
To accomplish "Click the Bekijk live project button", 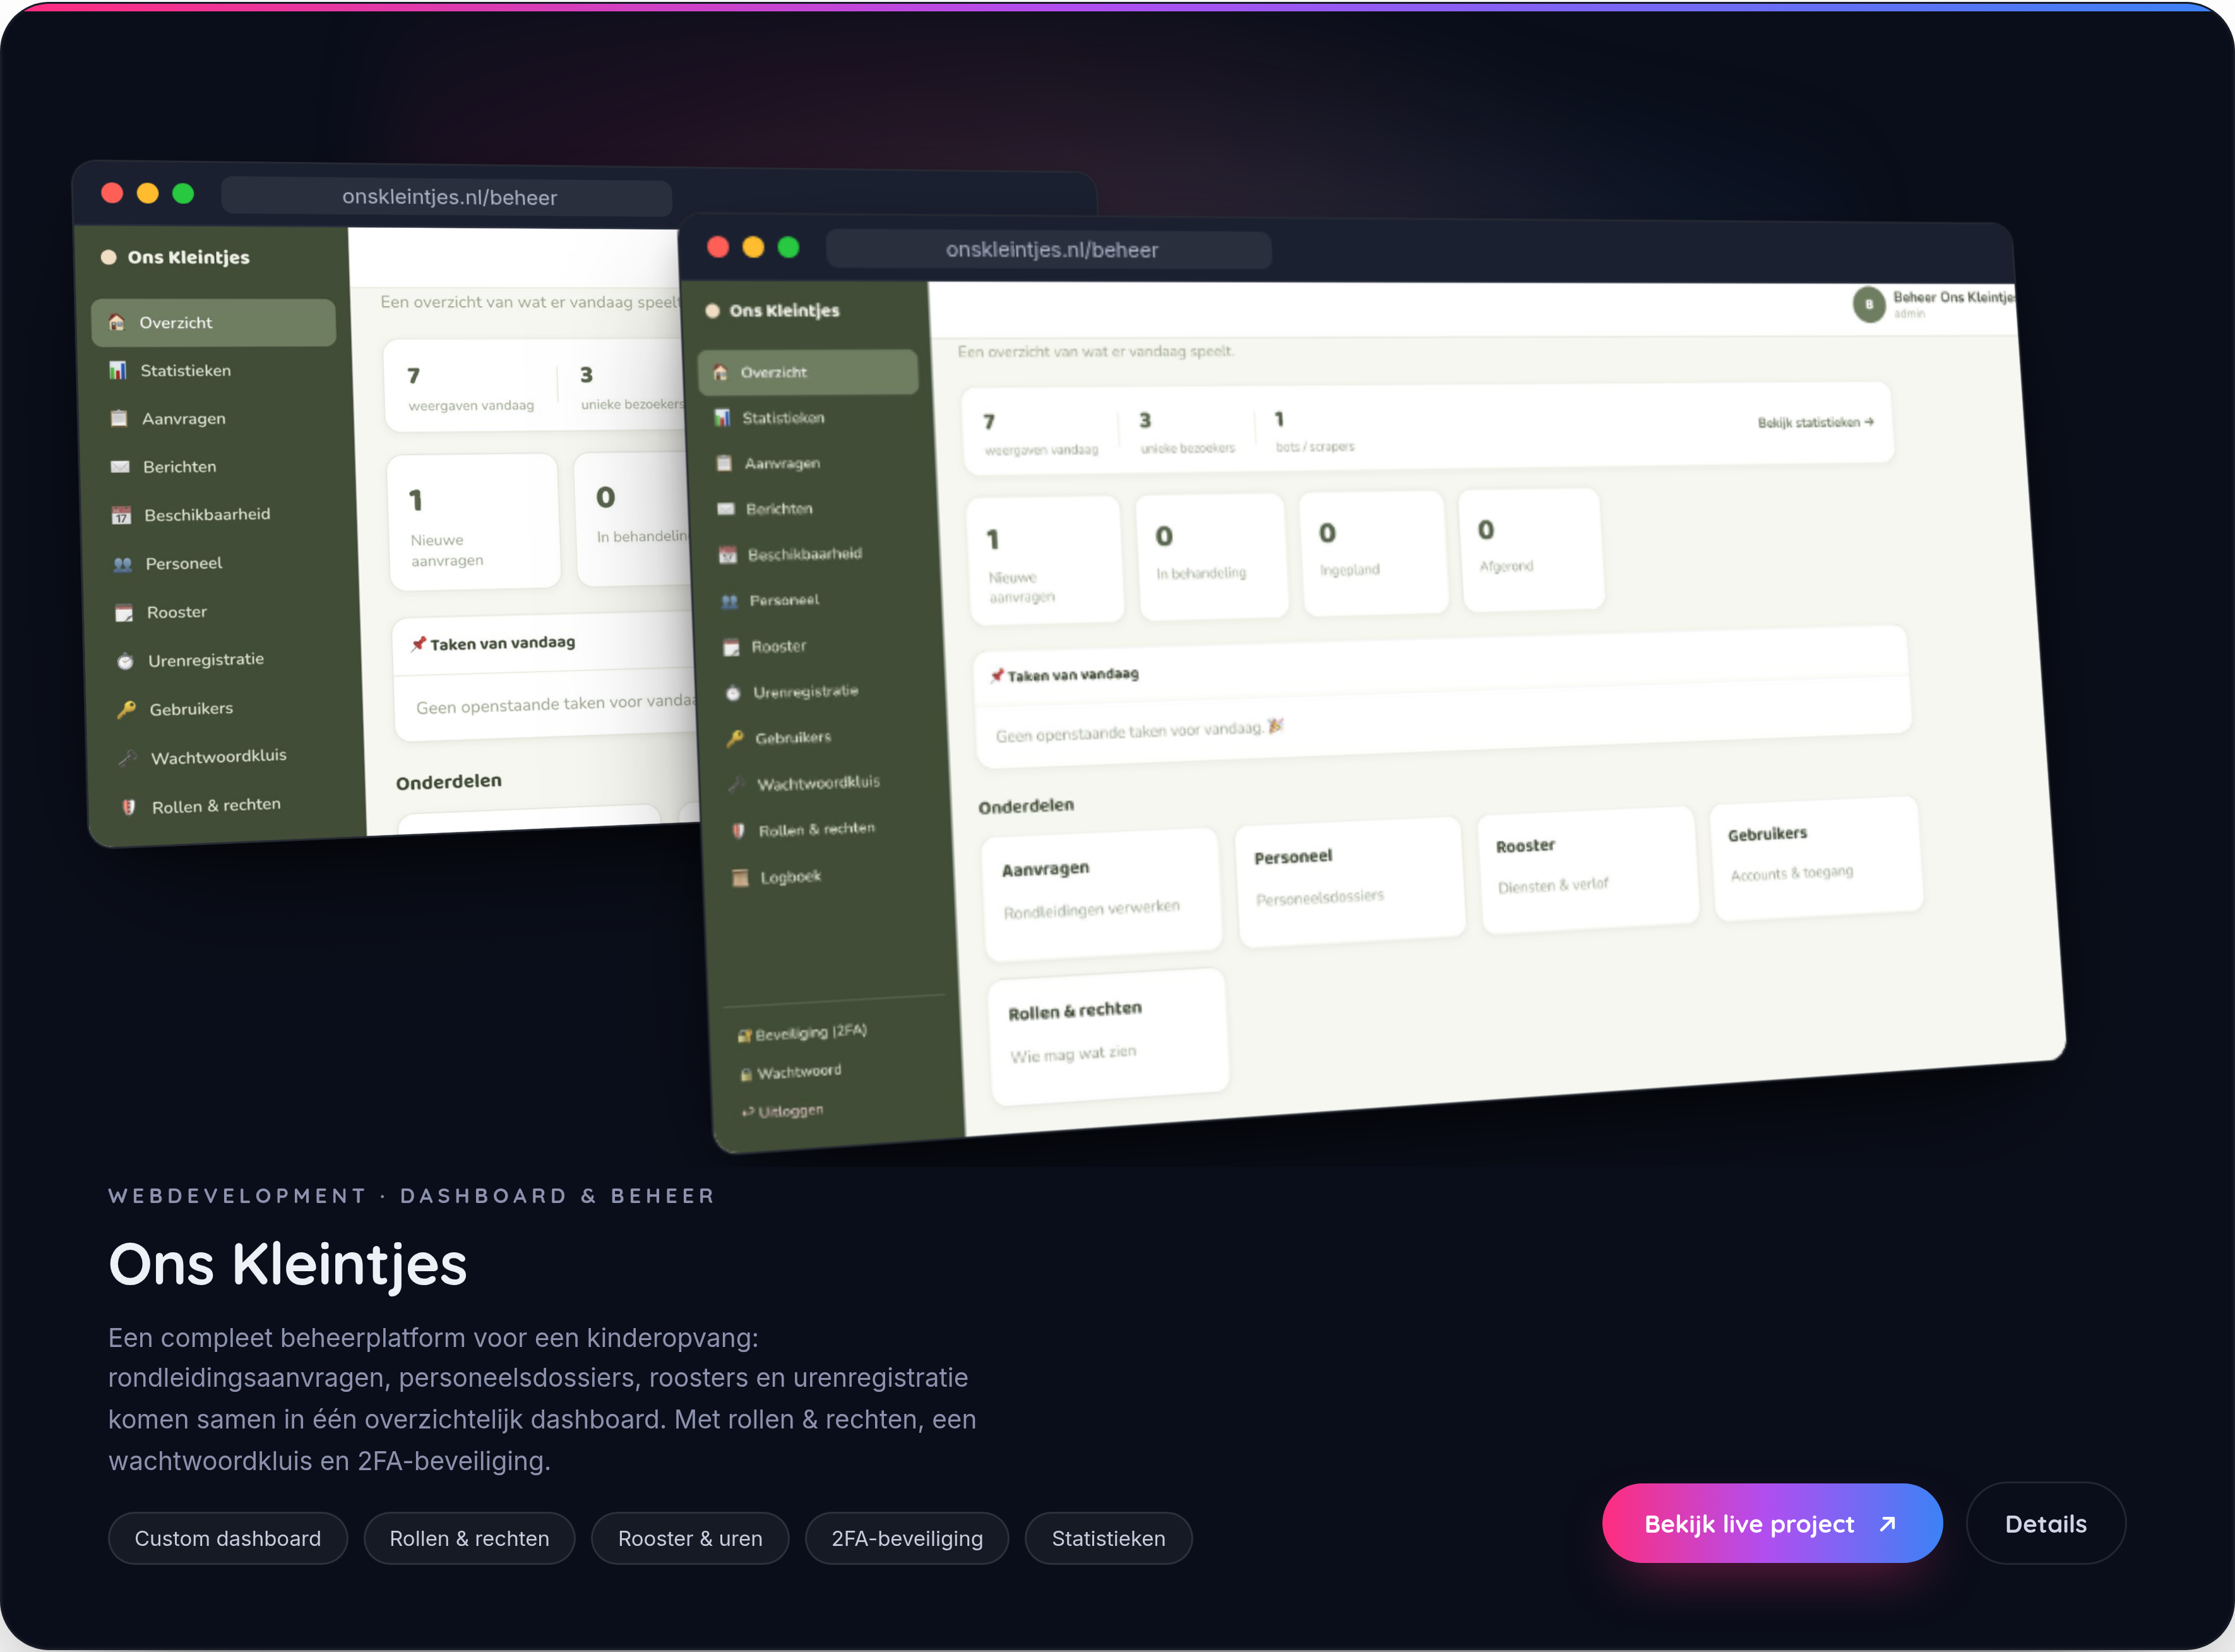I will click(x=1771, y=1523).
